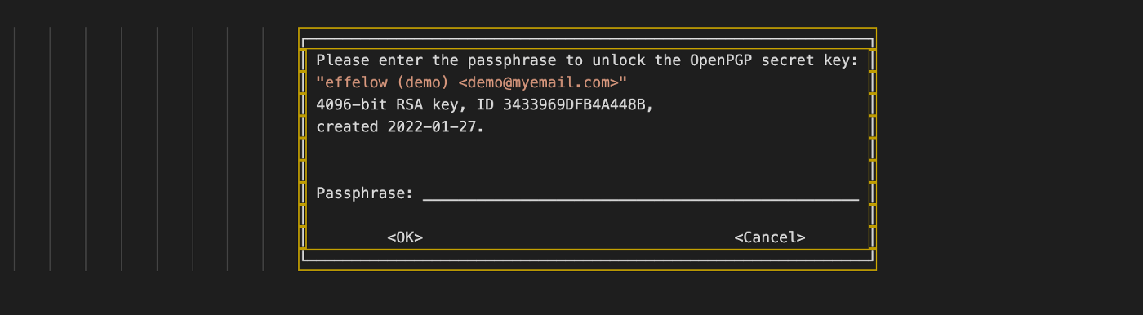This screenshot has height=315, width=1143.
Task: Click the yellow right edge of dialog
Action: coord(876,149)
